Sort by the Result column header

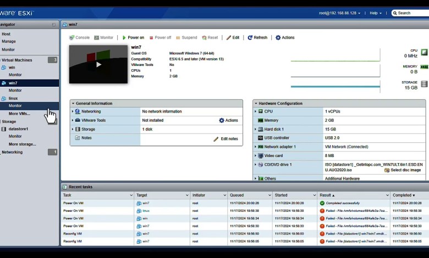pos(327,195)
